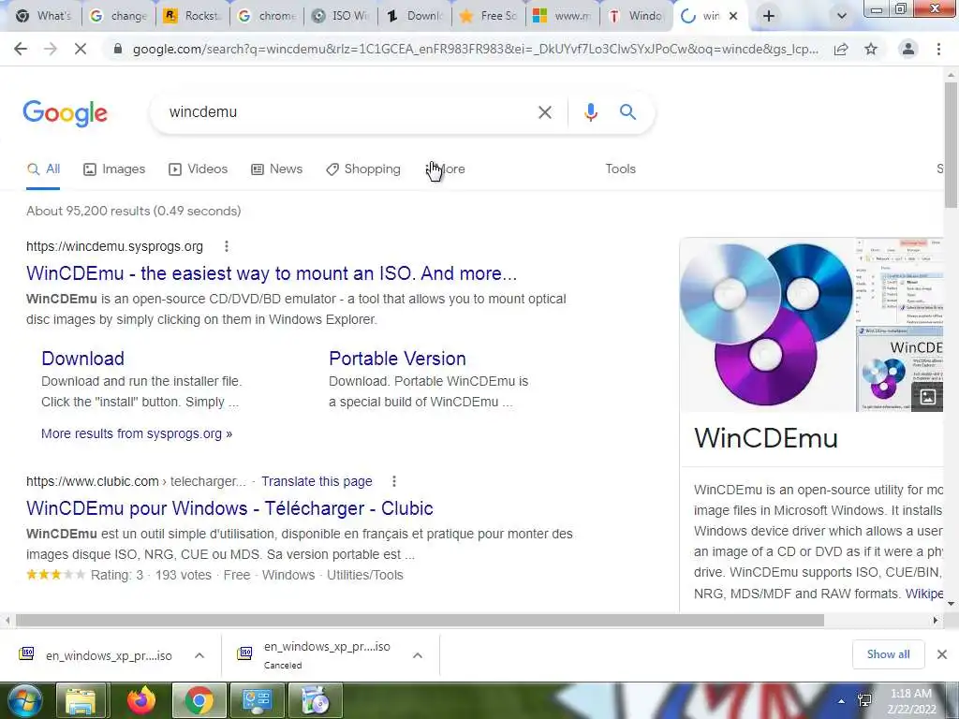Switch to the News results tab

click(x=277, y=169)
